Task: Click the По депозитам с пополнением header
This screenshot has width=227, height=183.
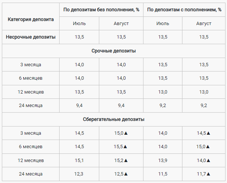Action: click(182, 9)
